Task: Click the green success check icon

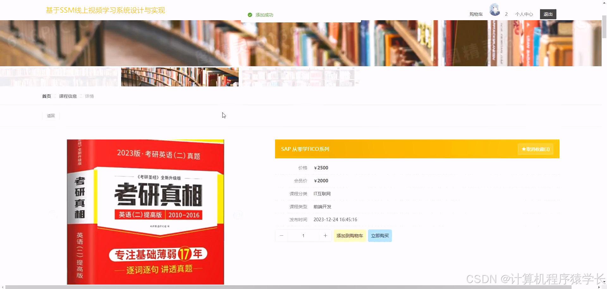Action: pos(250,15)
